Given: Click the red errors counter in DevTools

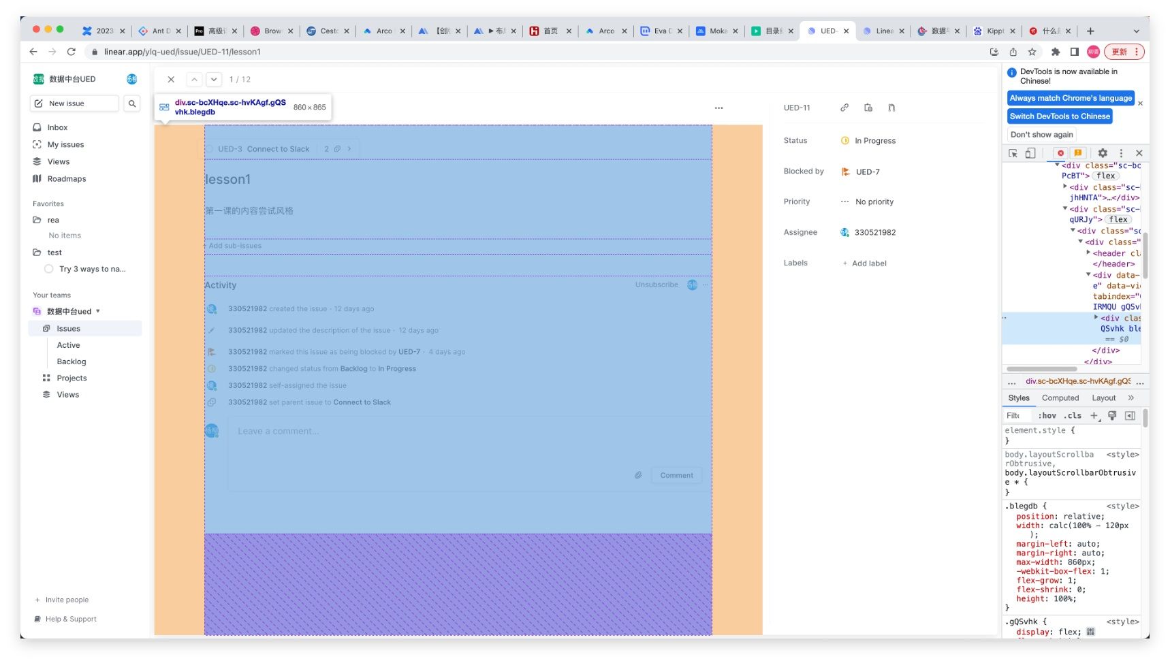Looking at the screenshot, I should (x=1060, y=153).
